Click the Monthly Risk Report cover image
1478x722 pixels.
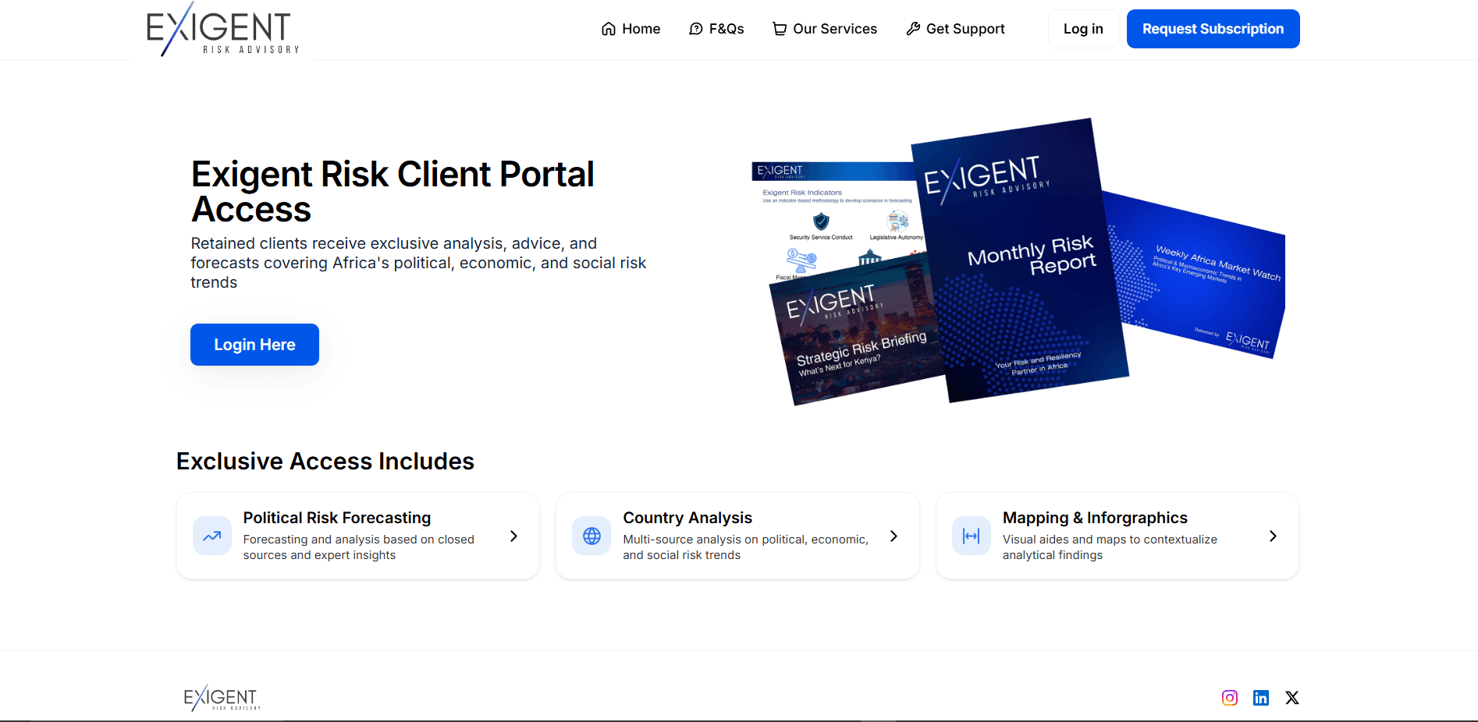tap(1021, 260)
